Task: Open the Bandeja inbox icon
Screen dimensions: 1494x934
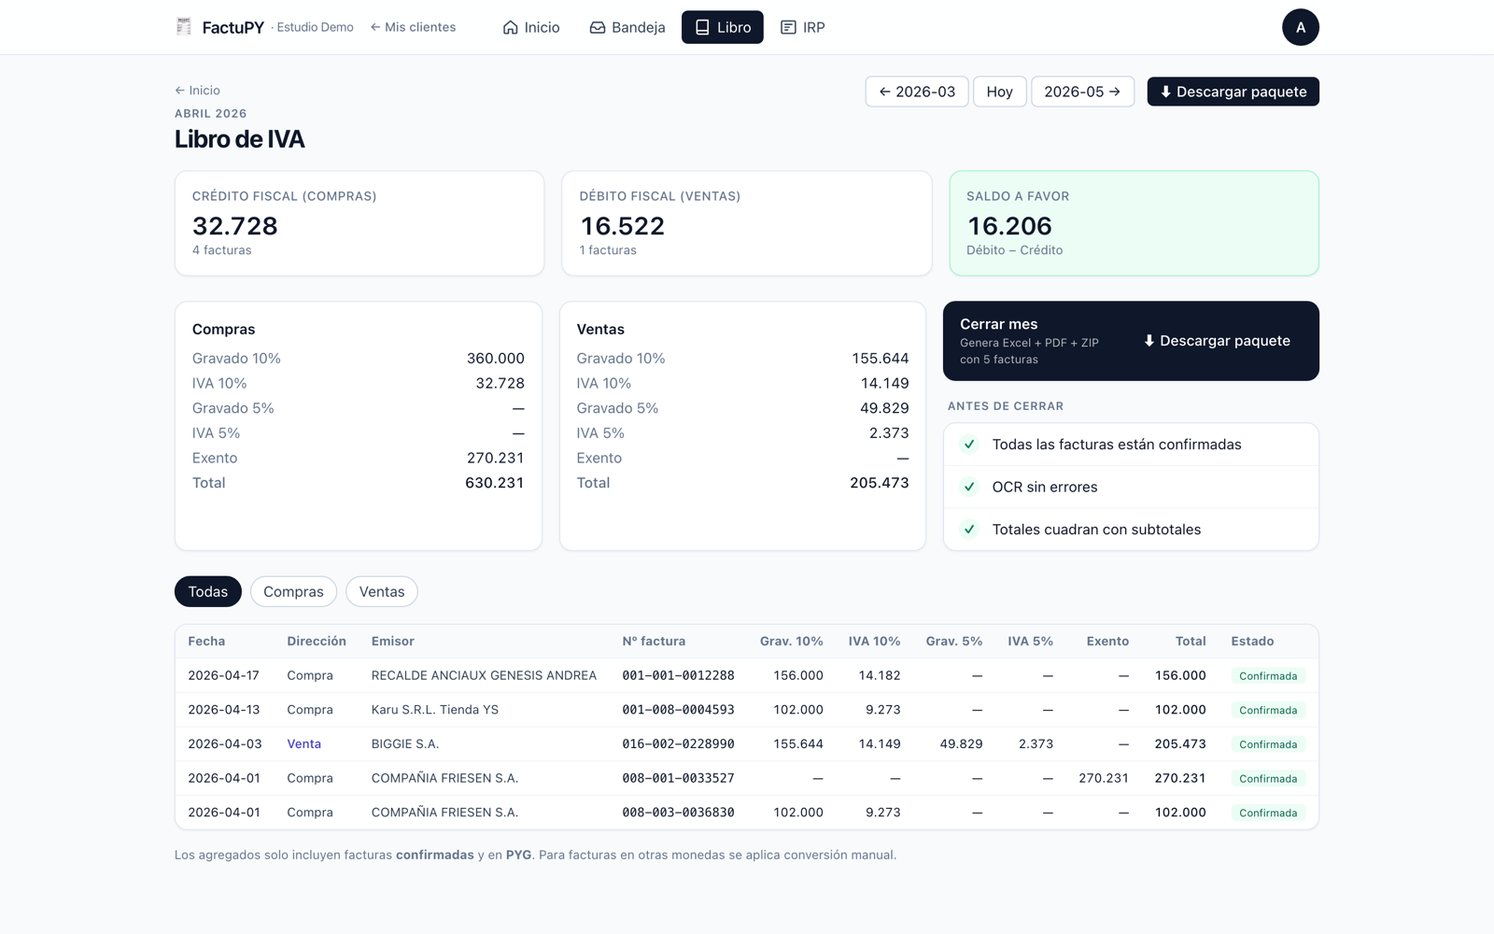Action: (x=598, y=27)
